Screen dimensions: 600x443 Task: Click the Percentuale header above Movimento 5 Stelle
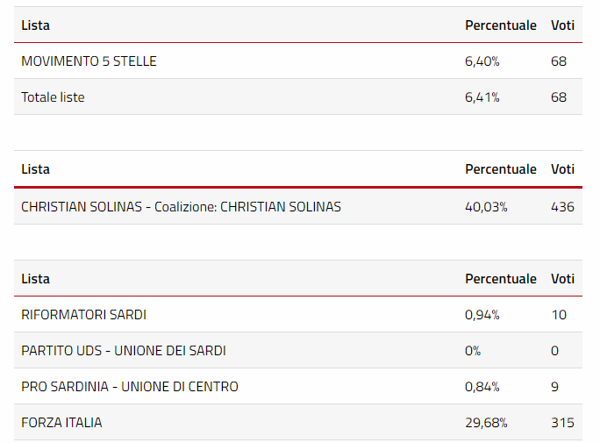[500, 25]
